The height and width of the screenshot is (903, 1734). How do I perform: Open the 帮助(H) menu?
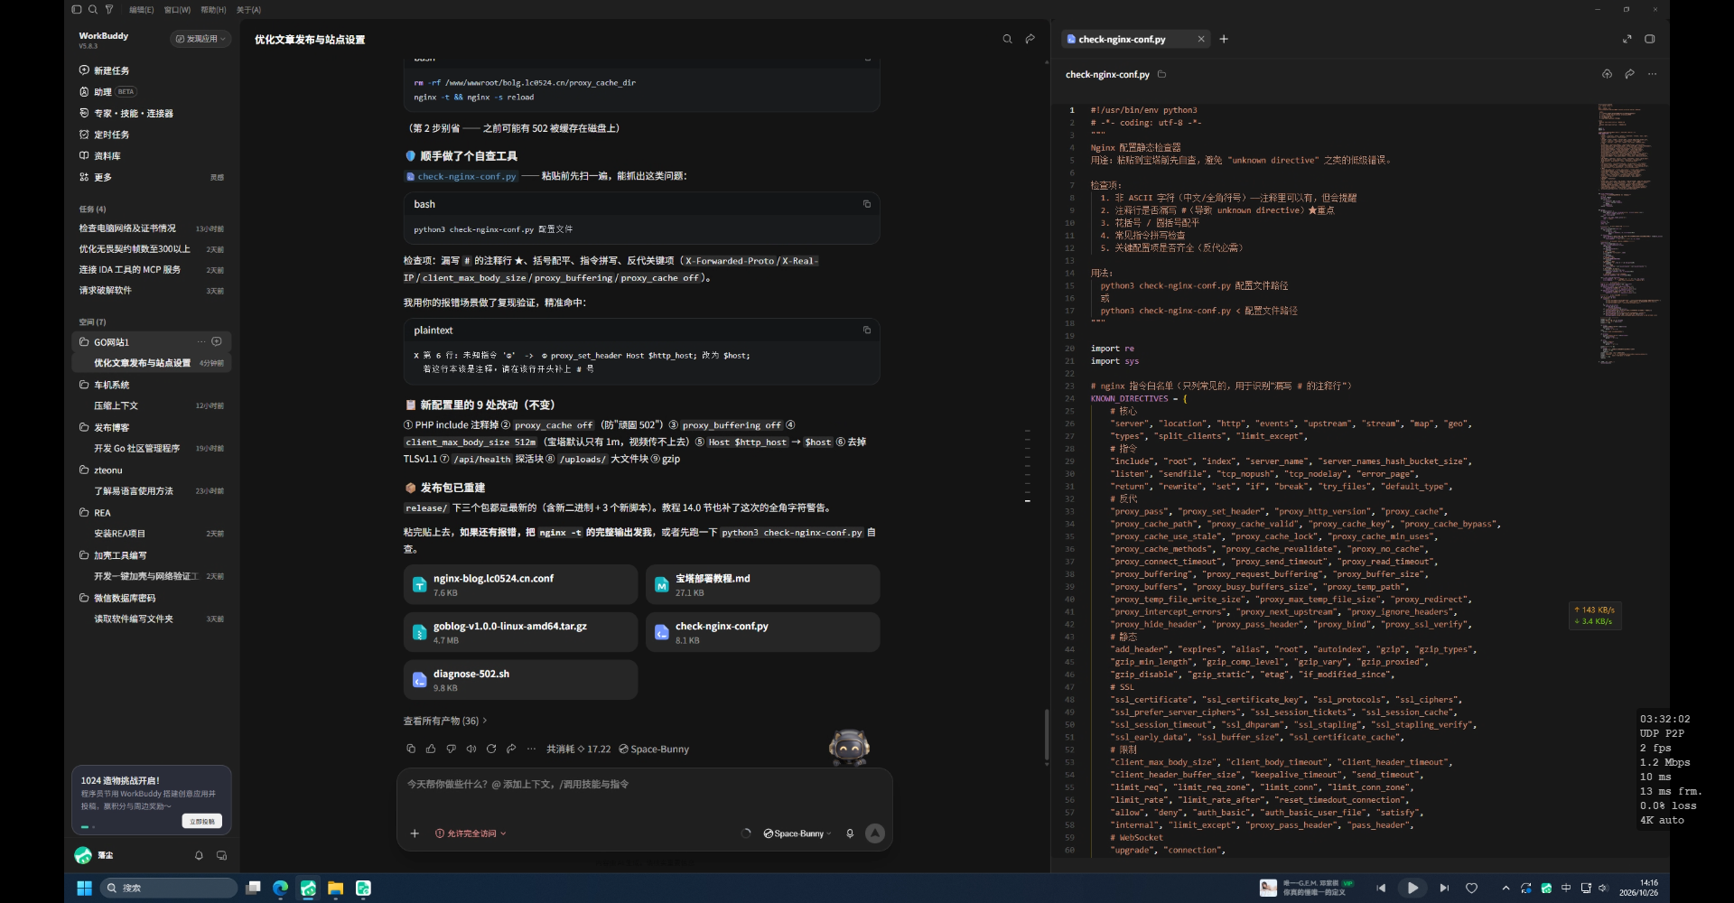(213, 10)
